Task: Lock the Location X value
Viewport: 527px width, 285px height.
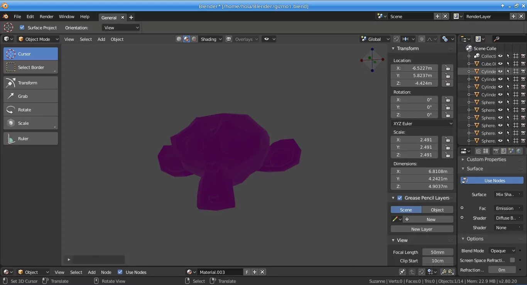Action: (447, 68)
